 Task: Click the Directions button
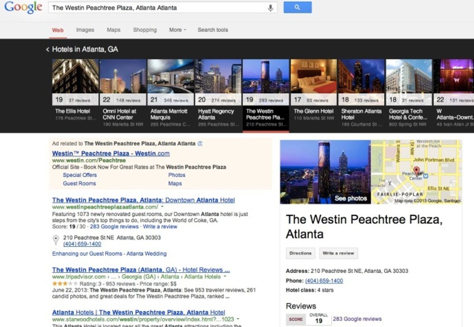tap(300, 253)
